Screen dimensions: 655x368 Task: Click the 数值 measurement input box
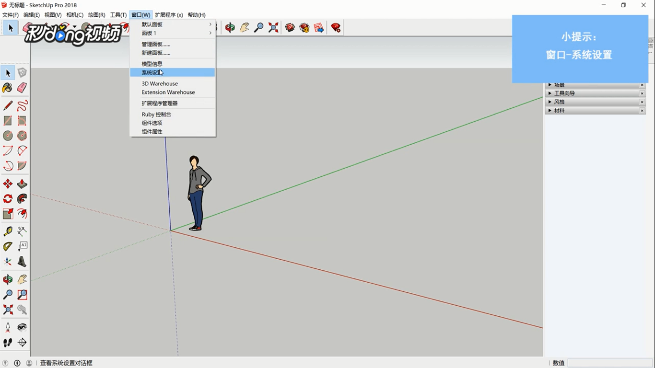tap(610, 363)
